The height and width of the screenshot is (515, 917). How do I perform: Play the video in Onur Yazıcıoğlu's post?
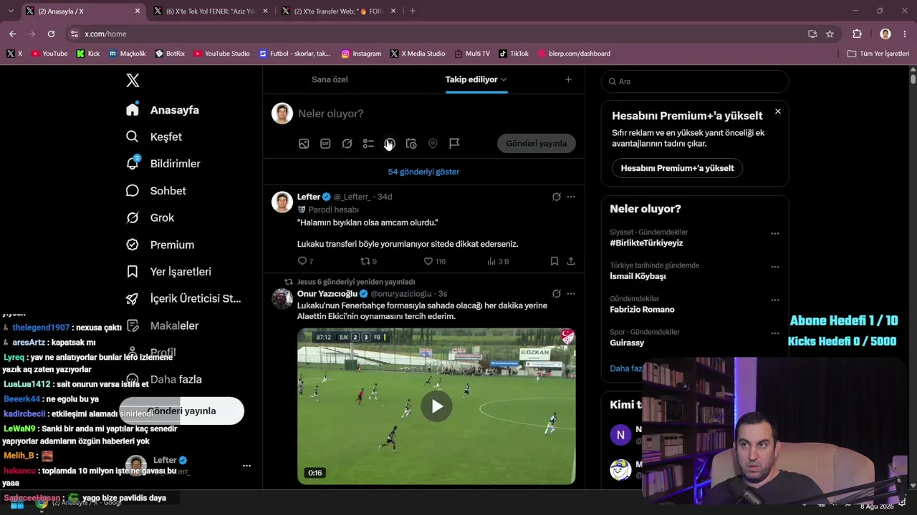(436, 406)
